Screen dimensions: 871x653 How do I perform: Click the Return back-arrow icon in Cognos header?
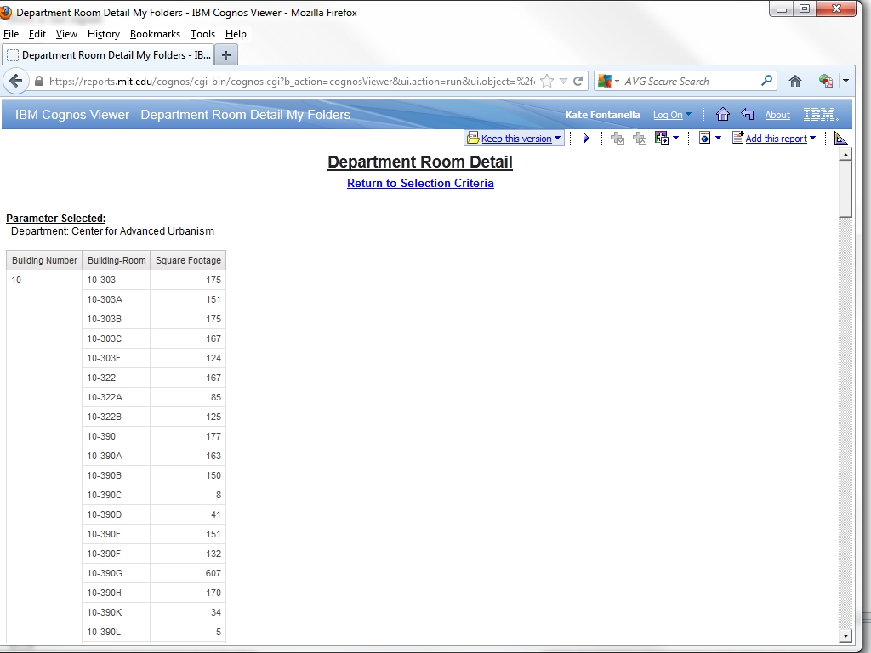pos(747,115)
